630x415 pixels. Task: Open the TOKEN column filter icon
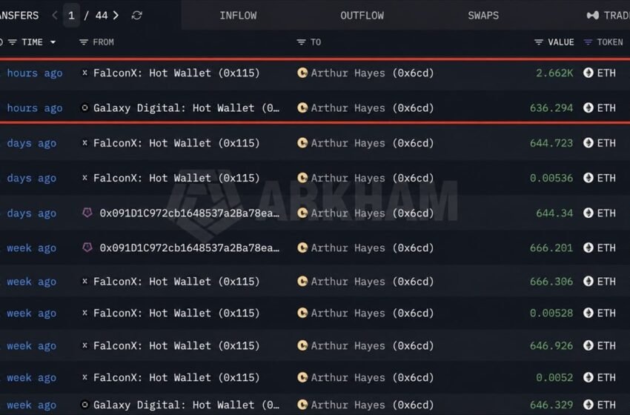[588, 42]
